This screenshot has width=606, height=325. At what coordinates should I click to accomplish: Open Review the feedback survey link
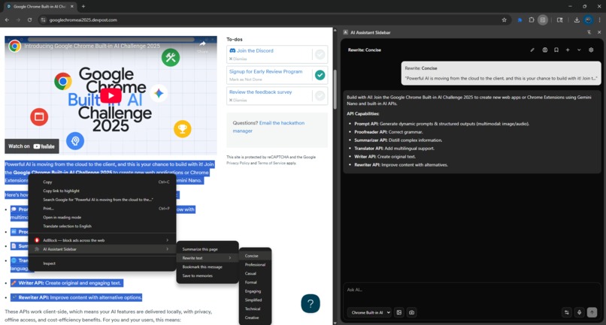(260, 92)
